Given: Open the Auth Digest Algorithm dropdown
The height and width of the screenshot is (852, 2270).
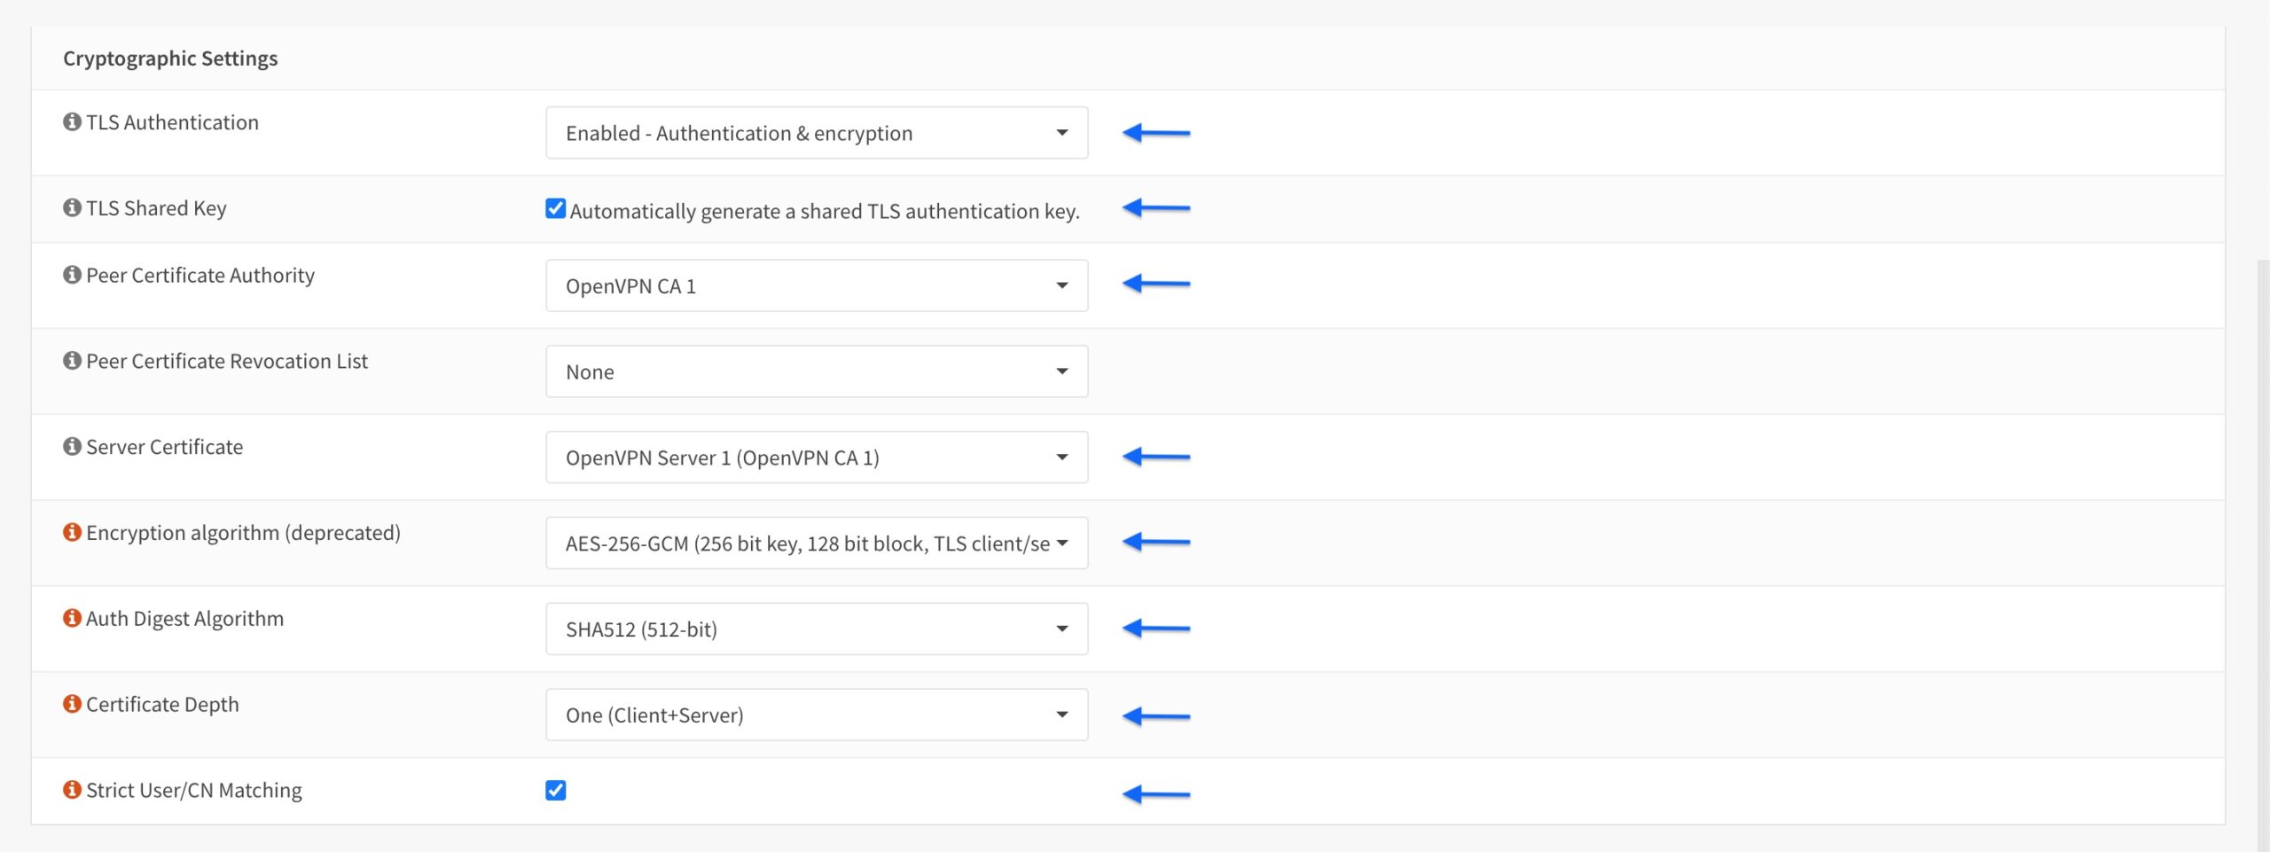Looking at the screenshot, I should [816, 629].
